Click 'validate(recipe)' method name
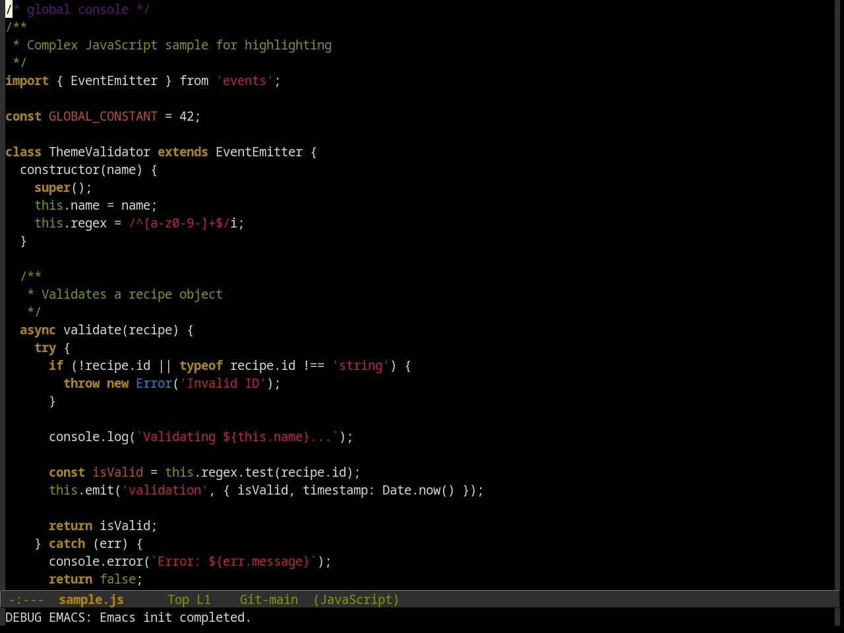 tap(121, 330)
